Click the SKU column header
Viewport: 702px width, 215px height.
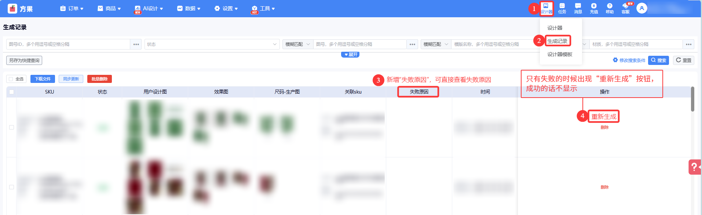[50, 92]
